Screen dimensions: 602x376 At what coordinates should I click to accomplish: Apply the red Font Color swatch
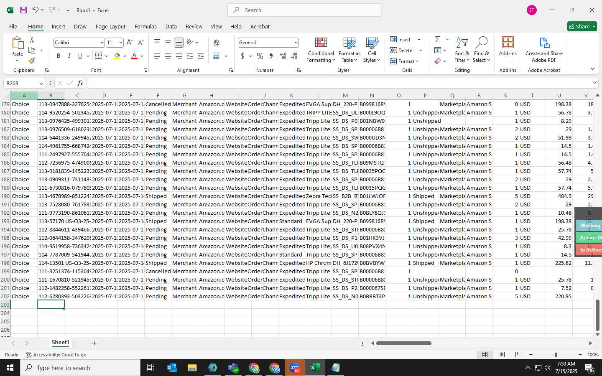pos(134,56)
